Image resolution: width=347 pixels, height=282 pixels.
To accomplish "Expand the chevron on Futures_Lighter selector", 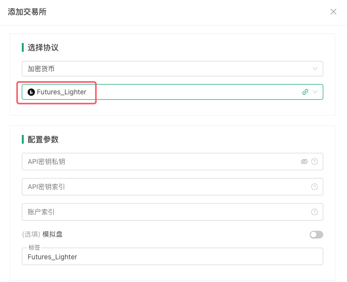I will pyautogui.click(x=315, y=92).
